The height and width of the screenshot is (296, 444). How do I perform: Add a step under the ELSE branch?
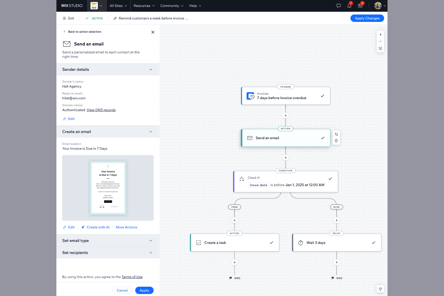[x=337, y=220]
